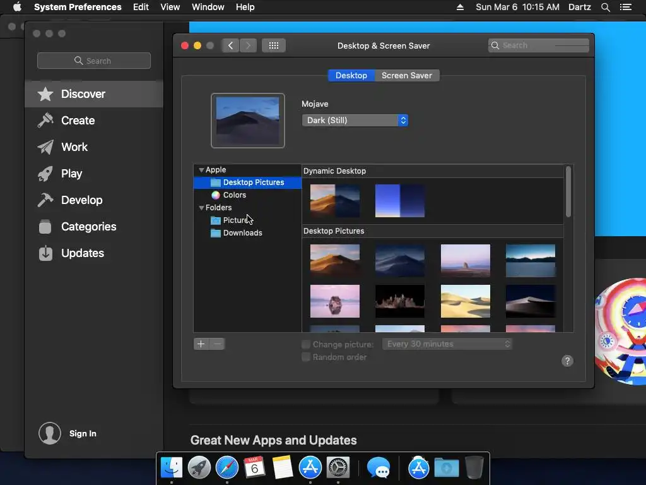Select the Pictures folder in source list

pos(247,220)
